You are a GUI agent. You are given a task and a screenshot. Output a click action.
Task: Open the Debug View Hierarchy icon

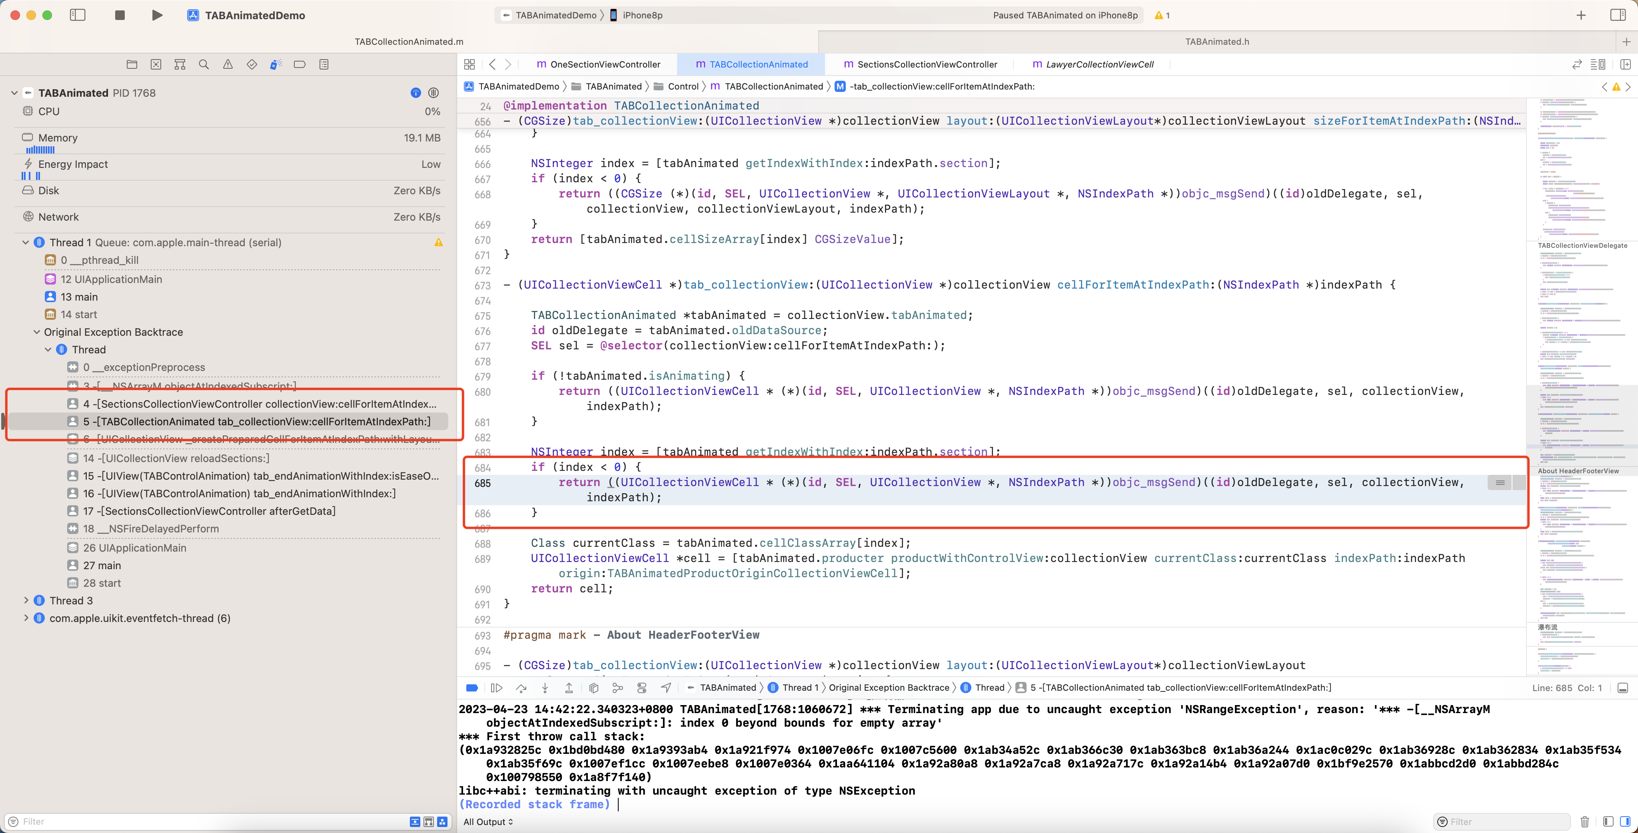pyautogui.click(x=593, y=688)
